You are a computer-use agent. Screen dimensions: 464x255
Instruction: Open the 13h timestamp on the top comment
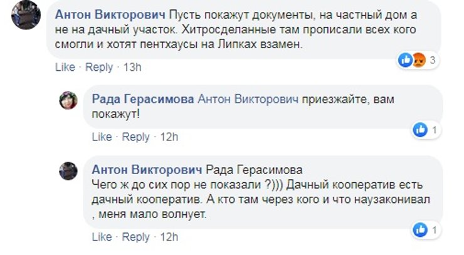tap(132, 67)
